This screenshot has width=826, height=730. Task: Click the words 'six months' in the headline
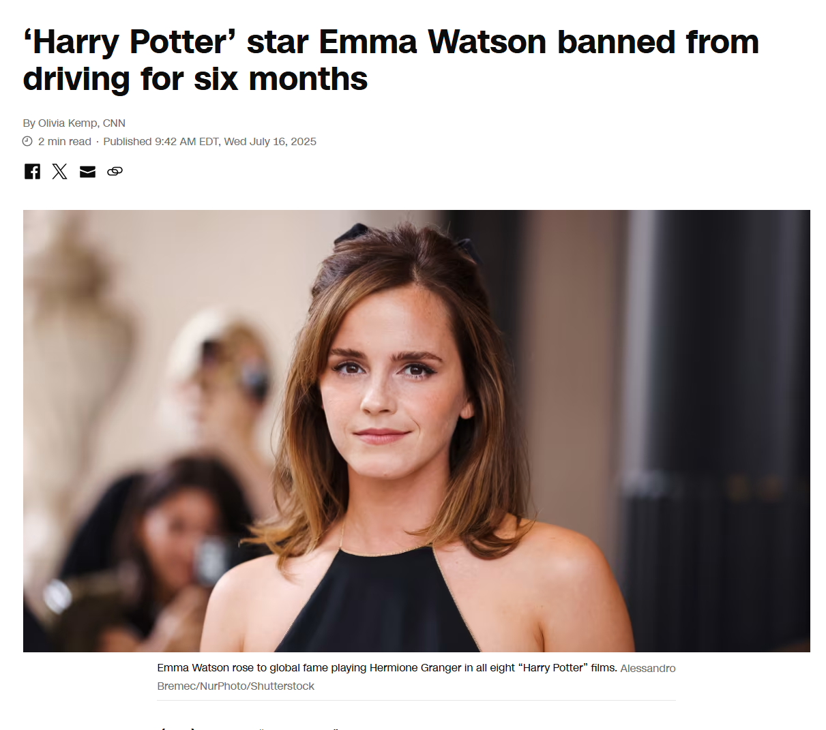(x=280, y=79)
